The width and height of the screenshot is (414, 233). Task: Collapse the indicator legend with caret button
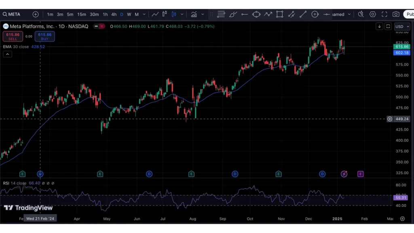click(7, 54)
